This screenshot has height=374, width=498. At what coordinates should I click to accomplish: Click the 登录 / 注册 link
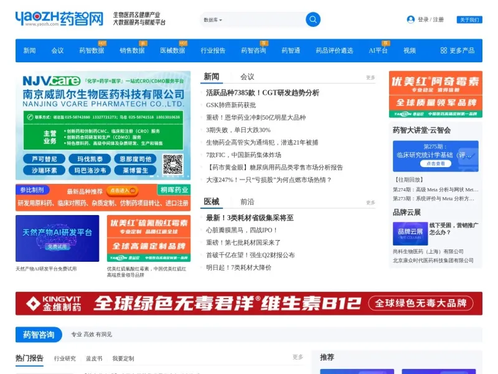click(x=430, y=20)
